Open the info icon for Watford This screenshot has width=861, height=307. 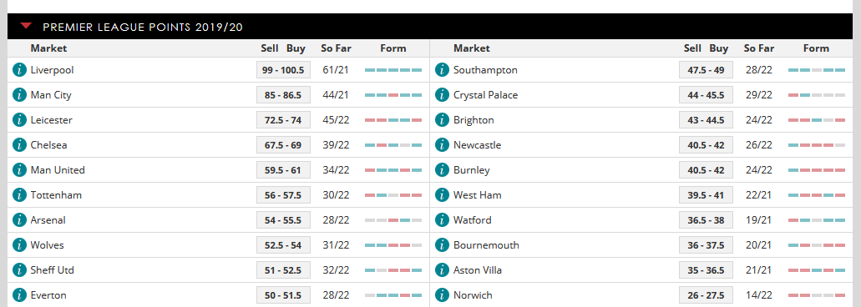(x=442, y=220)
